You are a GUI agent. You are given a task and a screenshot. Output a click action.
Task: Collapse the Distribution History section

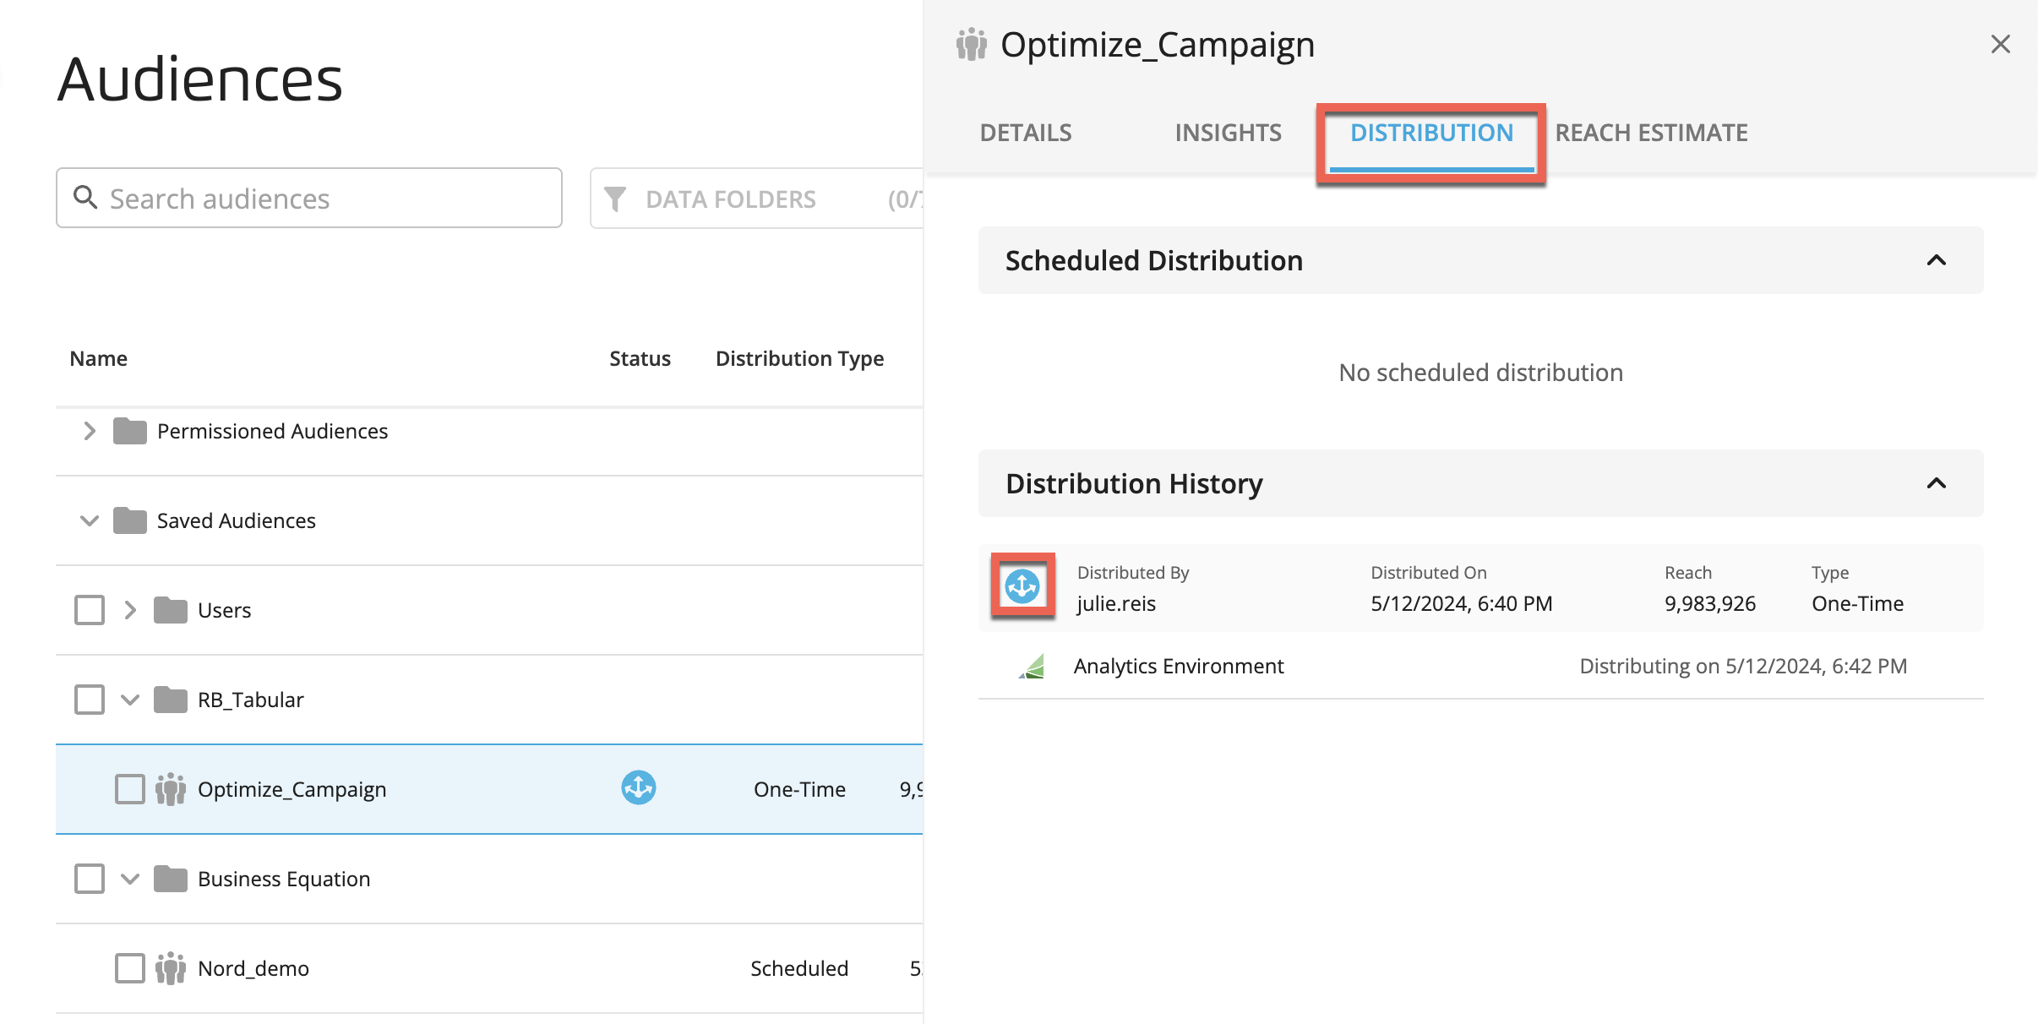point(1936,483)
